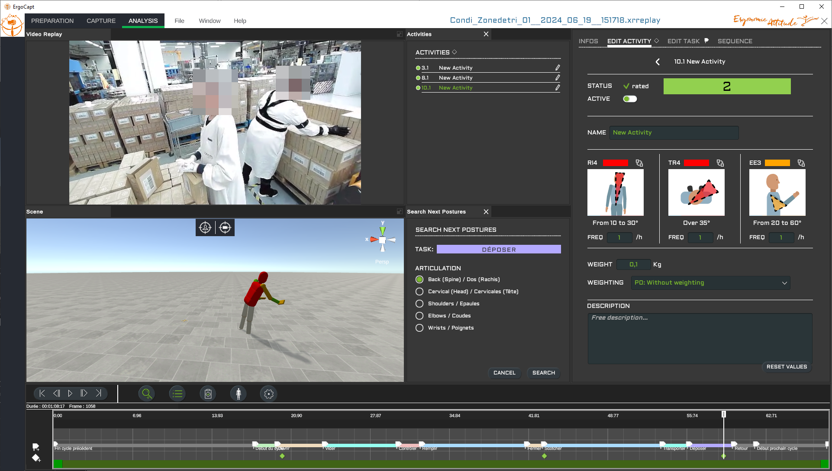Select Back (Spine) articulation
This screenshot has height=471, width=832.
[419, 279]
